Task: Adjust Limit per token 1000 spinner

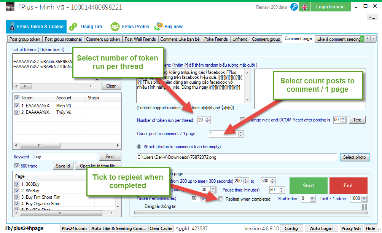Action: click(x=364, y=199)
